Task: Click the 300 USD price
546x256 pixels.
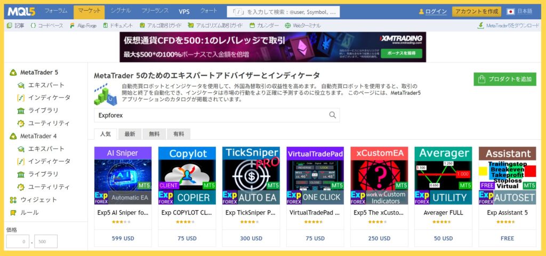Action: (251, 238)
